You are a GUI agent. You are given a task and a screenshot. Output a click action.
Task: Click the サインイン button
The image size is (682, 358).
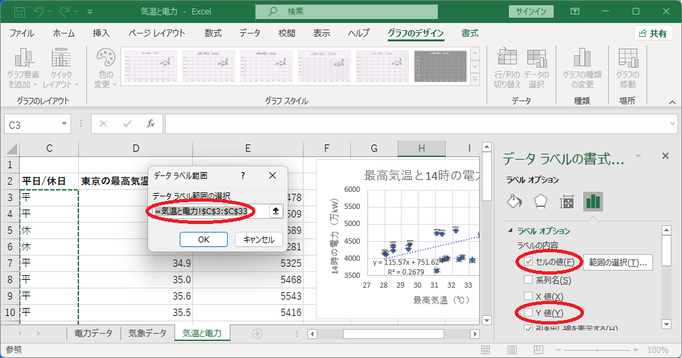[x=531, y=12]
